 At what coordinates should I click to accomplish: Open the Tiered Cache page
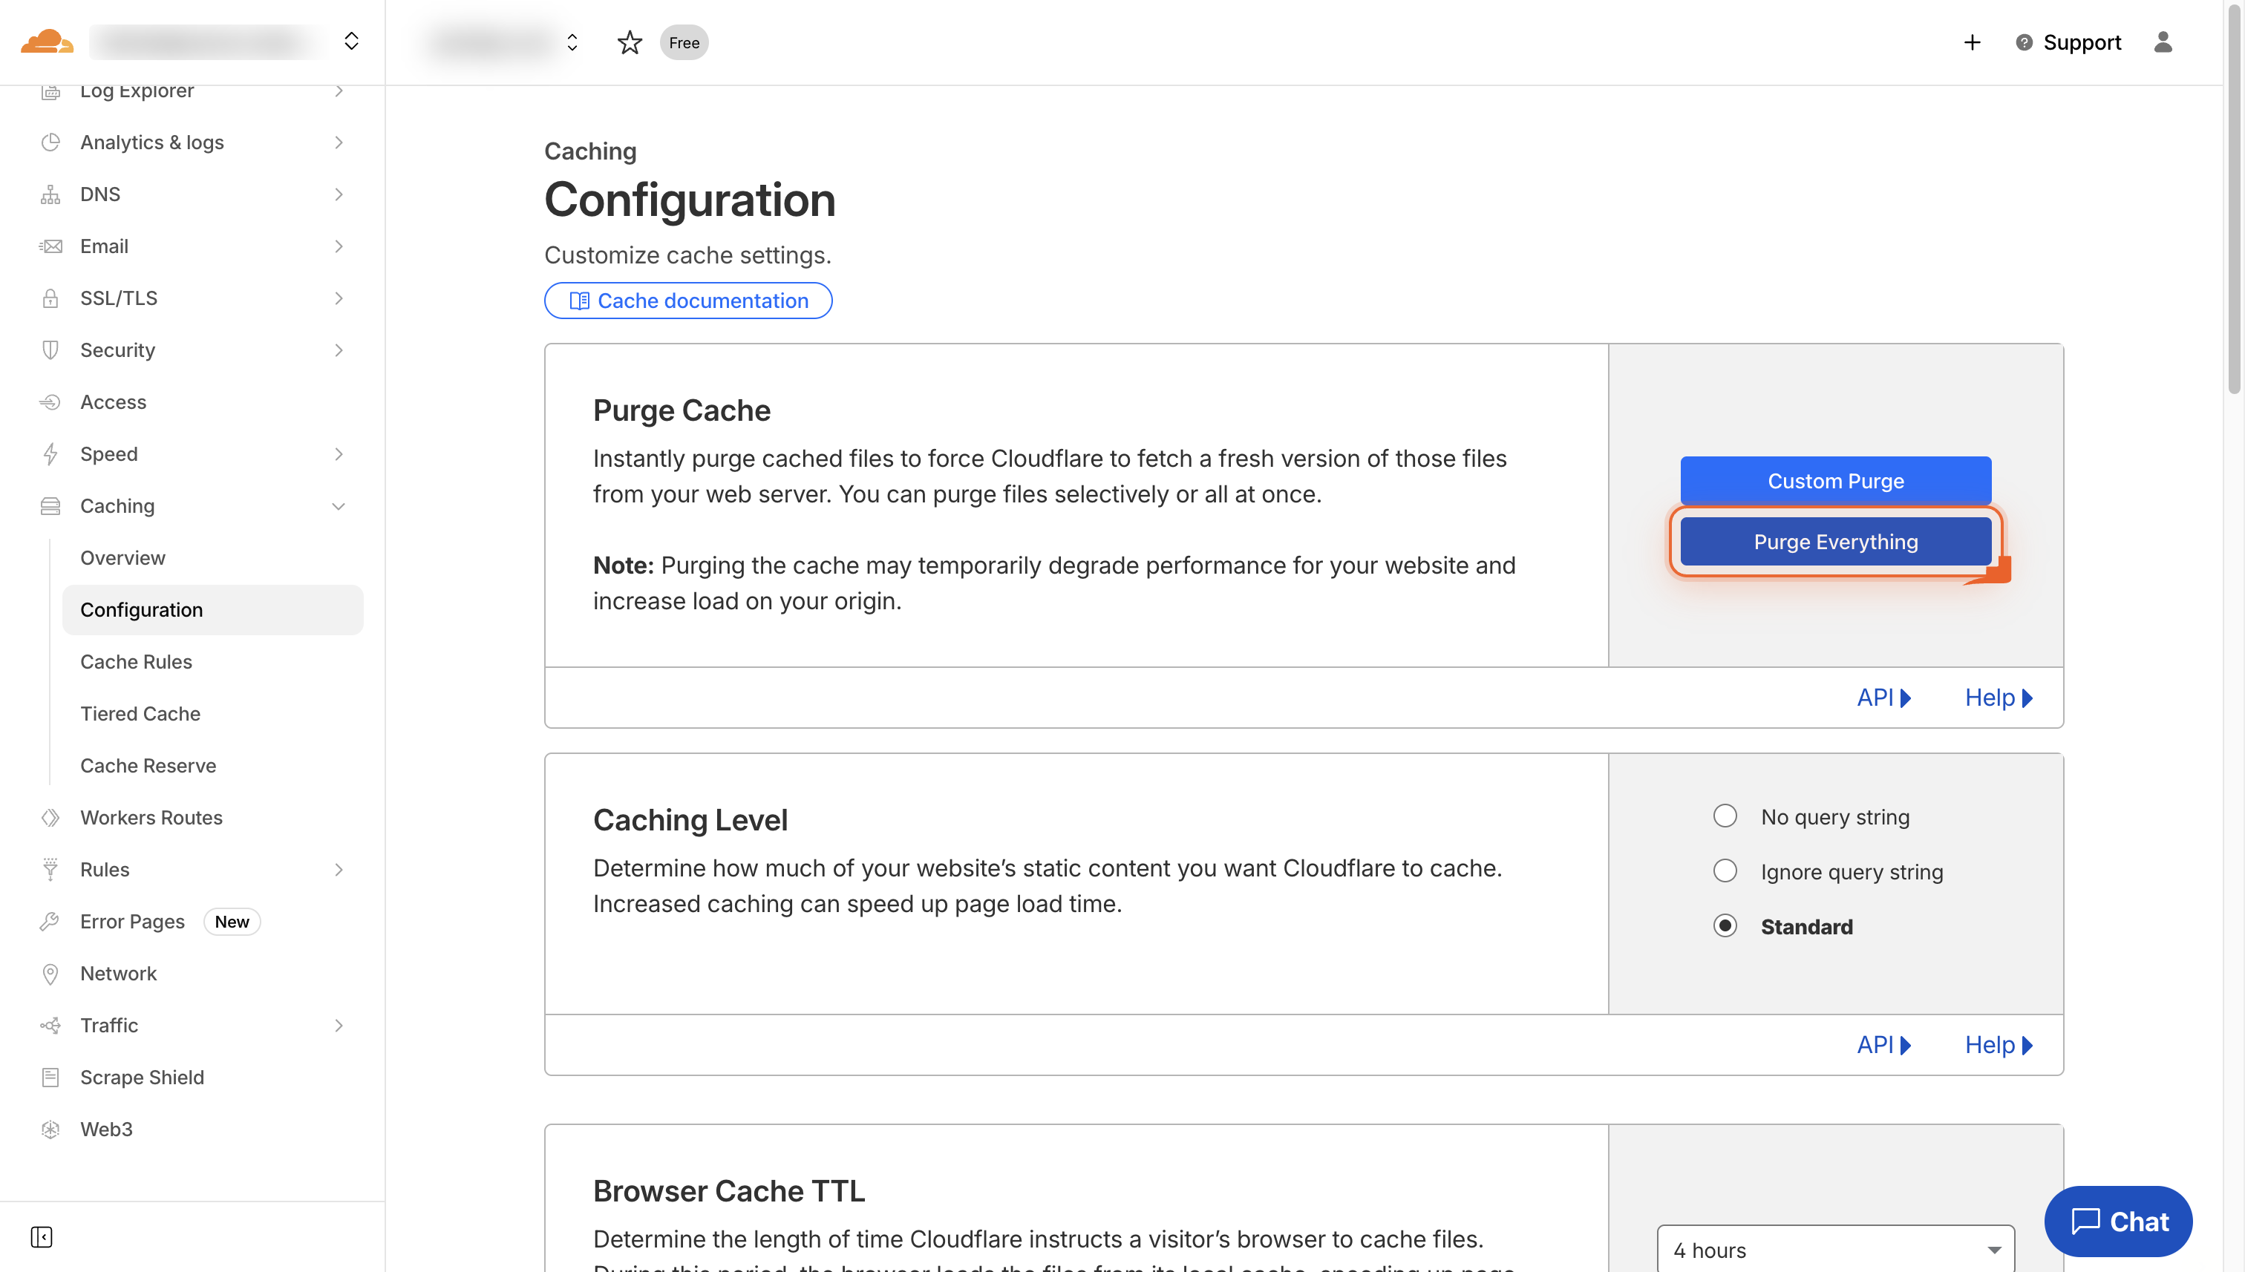pos(140,714)
